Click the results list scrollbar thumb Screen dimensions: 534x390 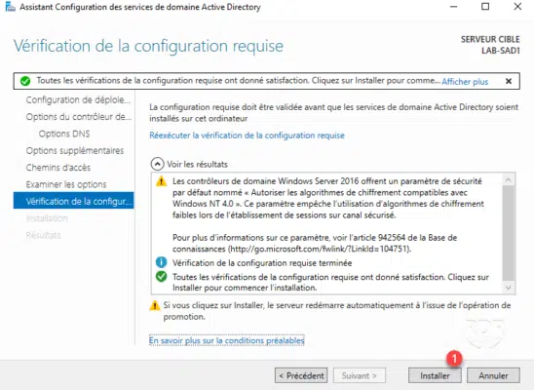508,233
